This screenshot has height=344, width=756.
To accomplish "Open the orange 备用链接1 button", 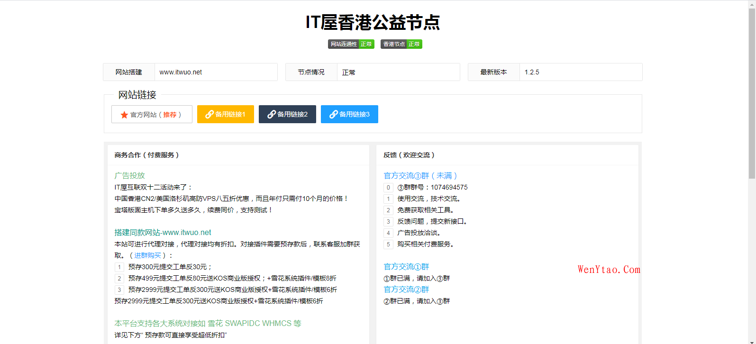I will tap(226, 114).
